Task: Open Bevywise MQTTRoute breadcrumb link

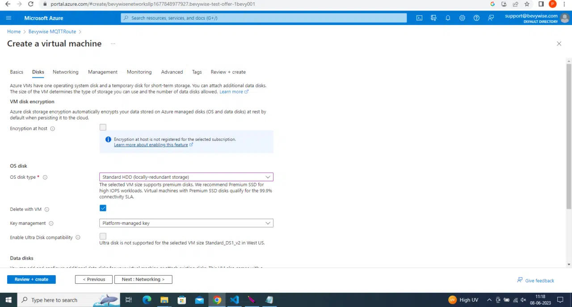Action: coord(52,32)
